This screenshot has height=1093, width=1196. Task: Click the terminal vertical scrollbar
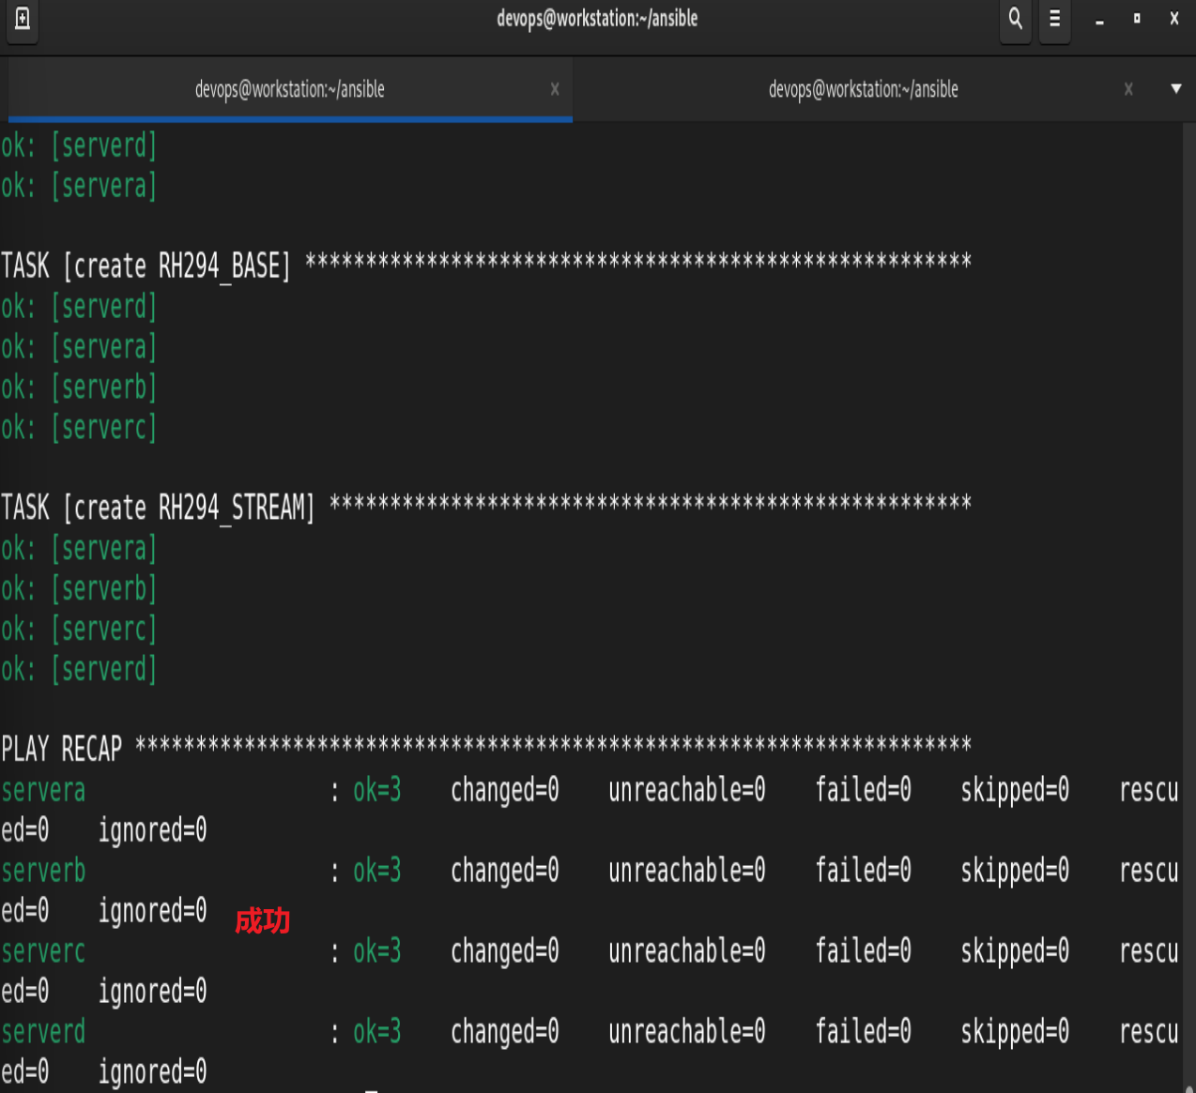tap(1188, 606)
